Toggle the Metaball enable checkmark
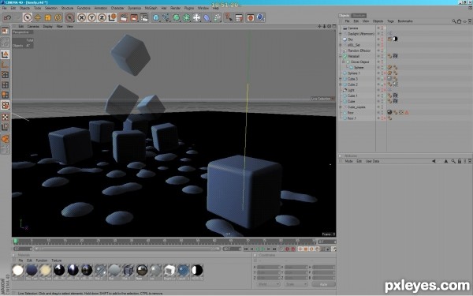The height and width of the screenshot is (296, 473). [x=385, y=56]
